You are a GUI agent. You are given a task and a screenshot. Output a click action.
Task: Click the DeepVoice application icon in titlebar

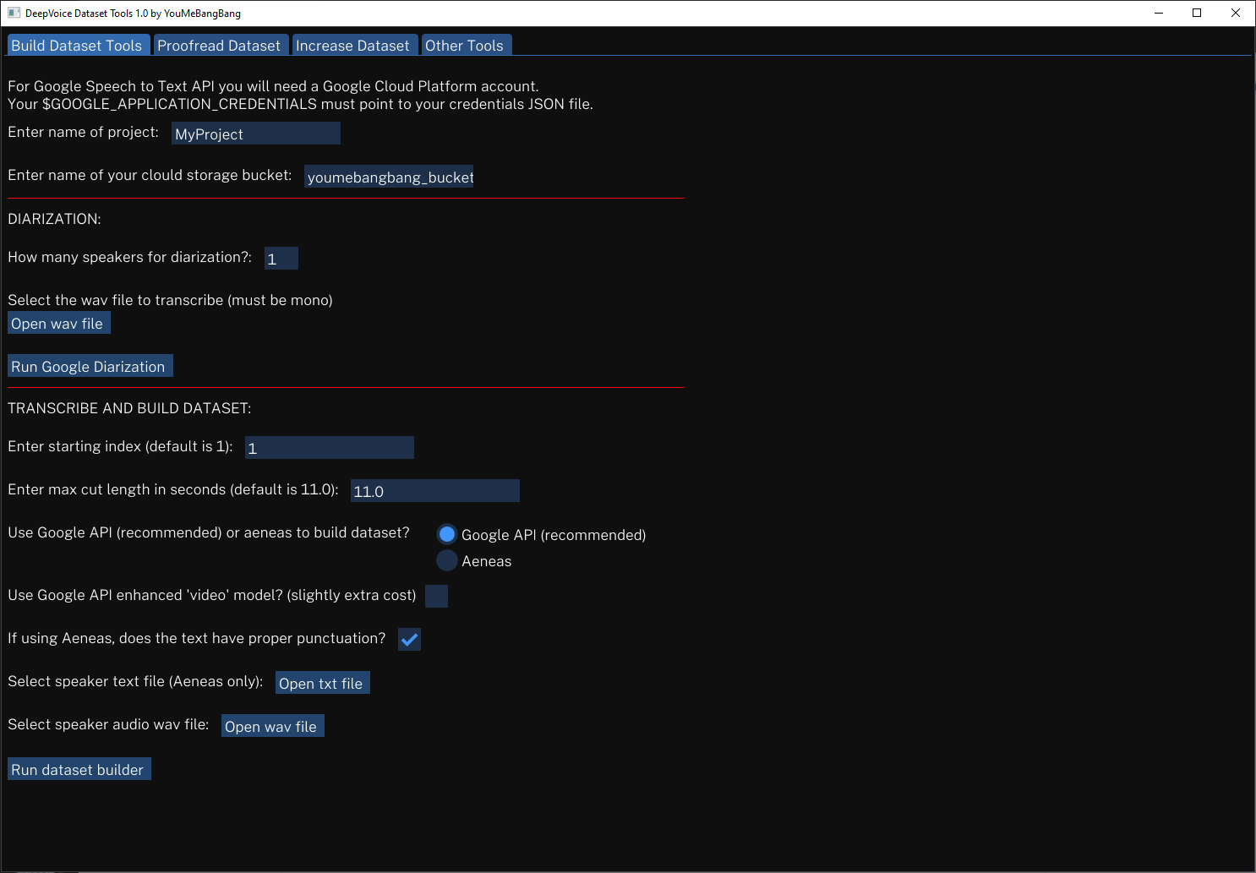14,13
